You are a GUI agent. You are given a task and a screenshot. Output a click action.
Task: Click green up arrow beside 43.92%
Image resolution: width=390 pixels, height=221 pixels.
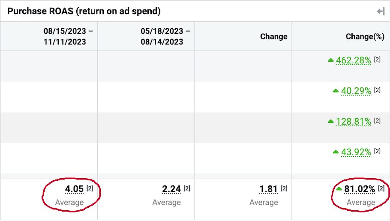point(336,152)
